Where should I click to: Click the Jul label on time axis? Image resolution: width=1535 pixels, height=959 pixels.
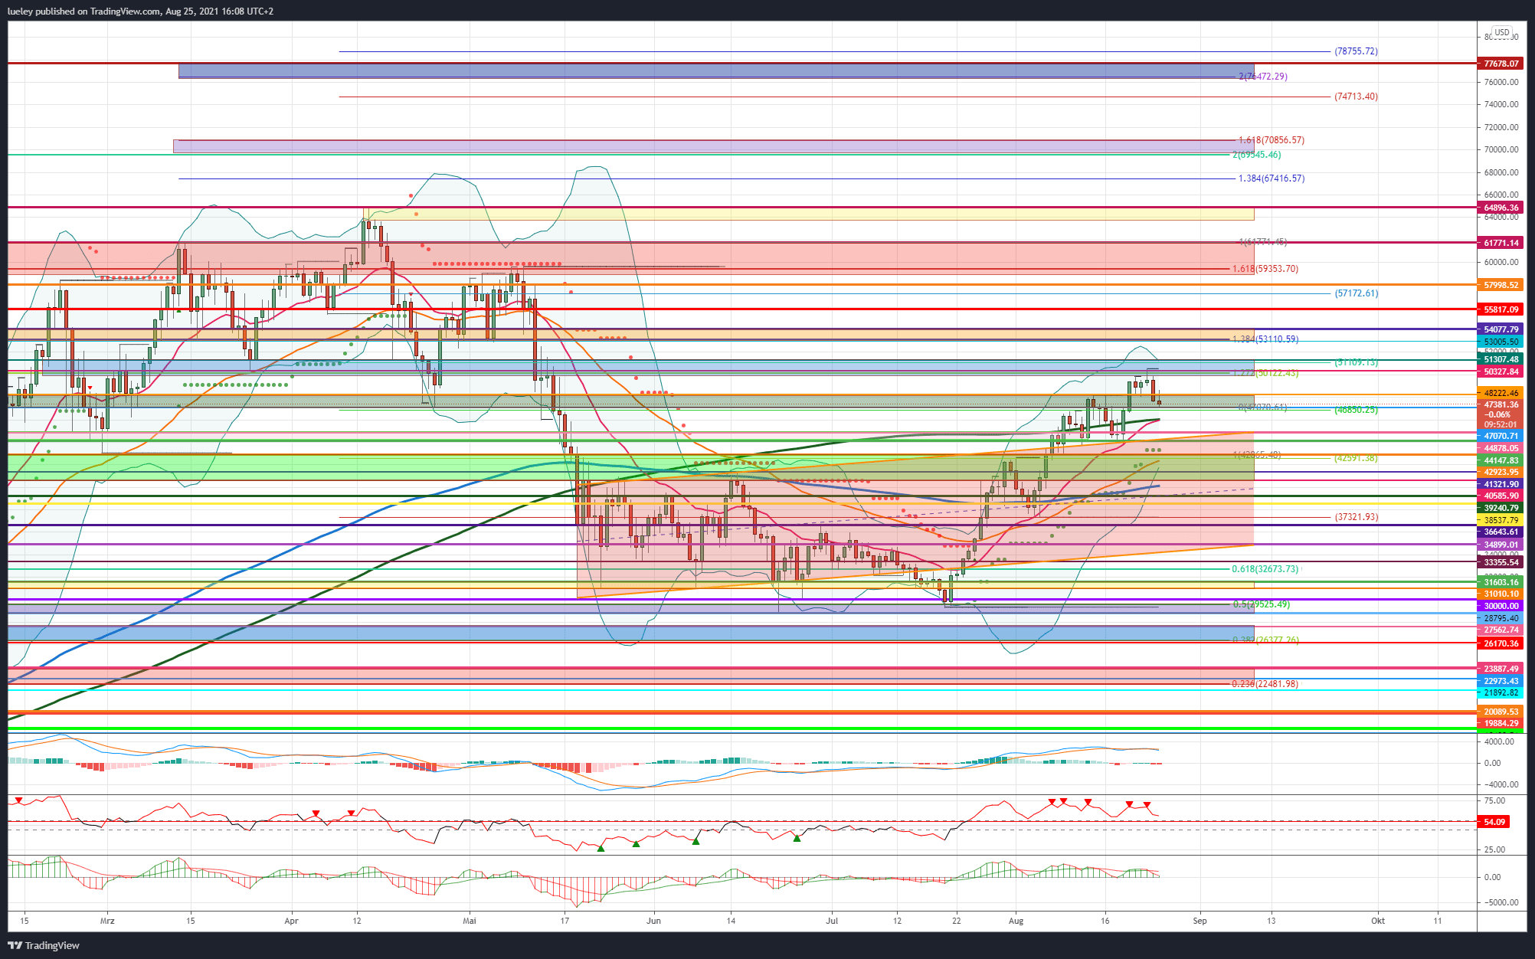tap(832, 921)
